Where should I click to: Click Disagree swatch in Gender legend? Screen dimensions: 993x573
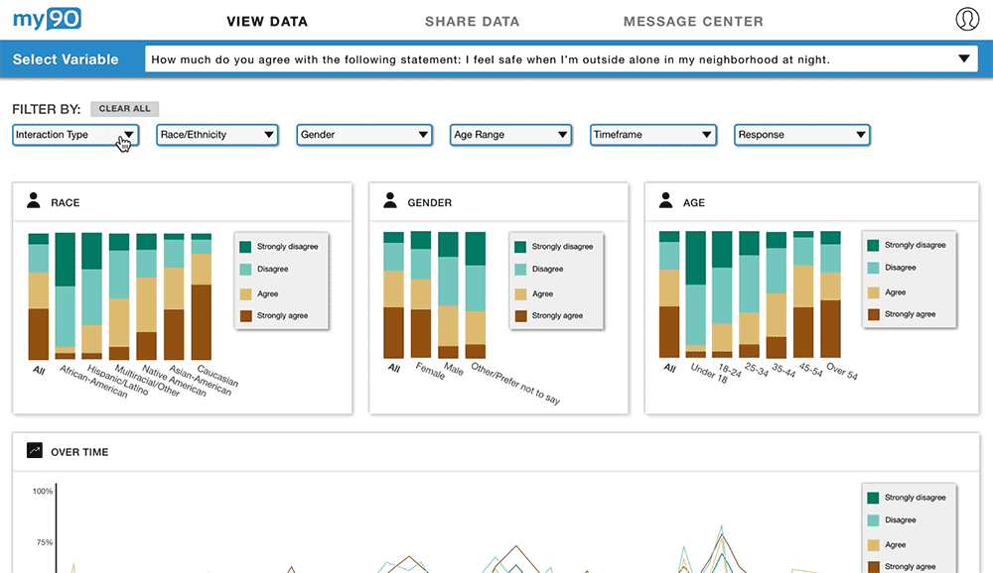click(520, 270)
